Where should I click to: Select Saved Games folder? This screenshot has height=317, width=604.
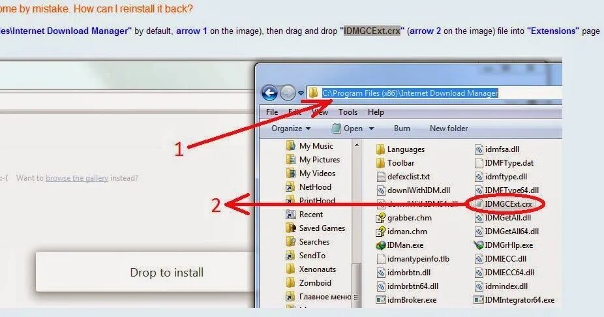316,228
